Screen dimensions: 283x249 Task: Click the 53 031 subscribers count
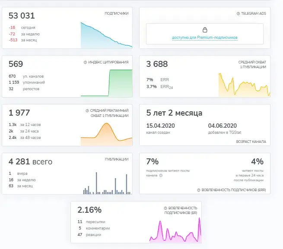tap(22, 16)
